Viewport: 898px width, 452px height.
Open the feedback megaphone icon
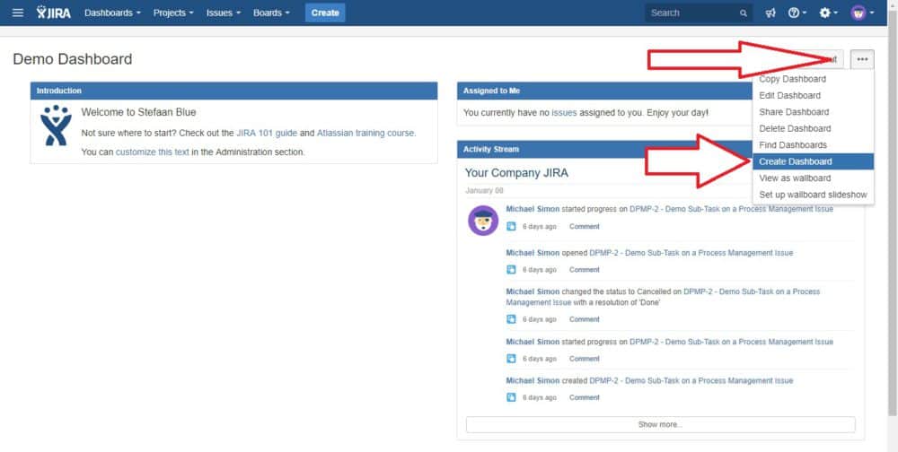pyautogui.click(x=770, y=13)
